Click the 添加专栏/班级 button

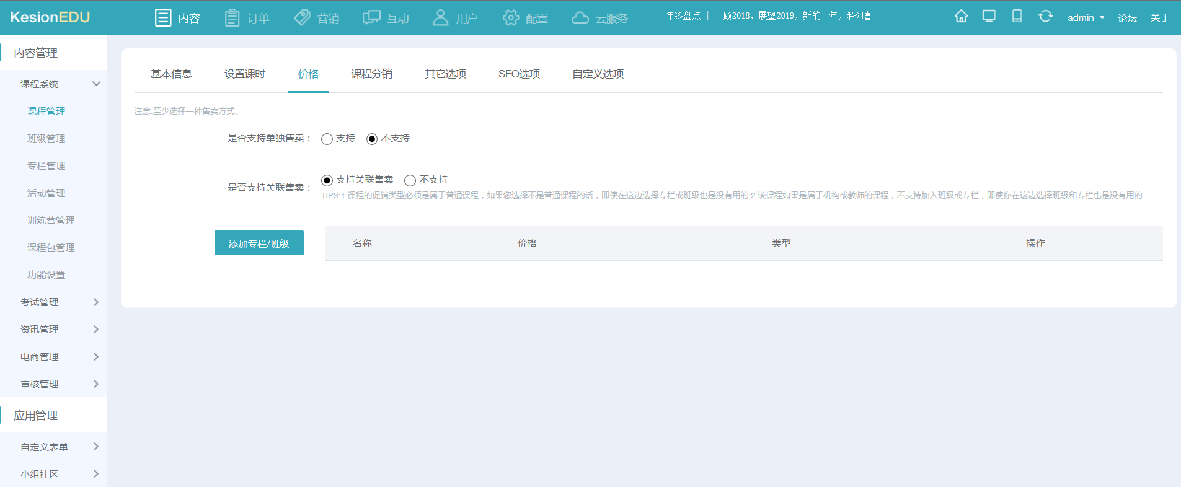259,243
